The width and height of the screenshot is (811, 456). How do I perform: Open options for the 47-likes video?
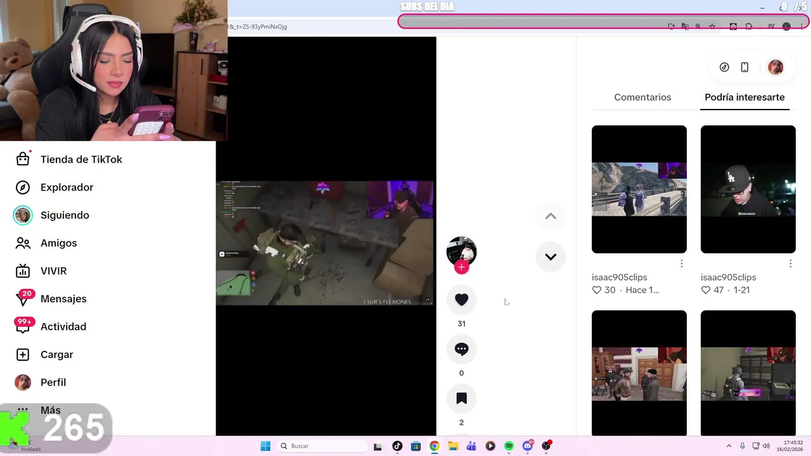coord(791,263)
